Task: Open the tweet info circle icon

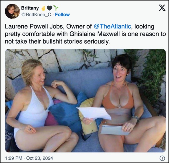Action: point(162,158)
